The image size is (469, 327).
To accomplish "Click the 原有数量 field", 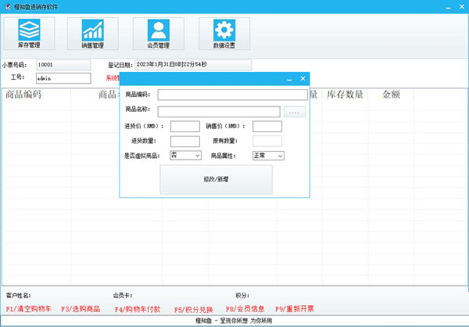I will (267, 142).
